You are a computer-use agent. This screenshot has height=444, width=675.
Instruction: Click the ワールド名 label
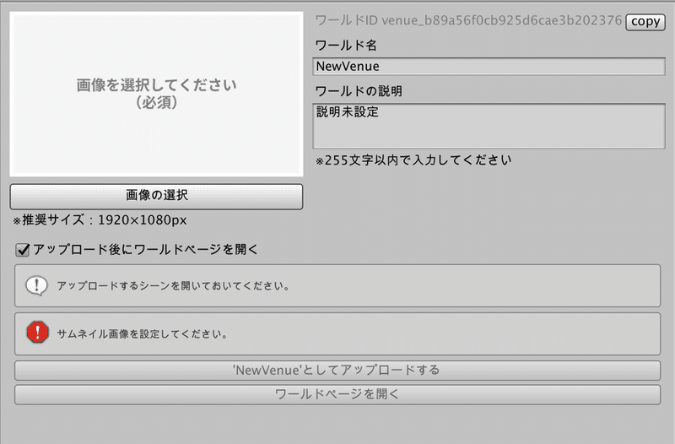pos(346,46)
